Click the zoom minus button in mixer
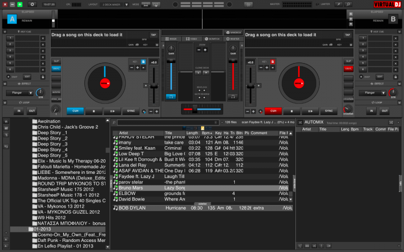The image size is (404, 252). (199, 50)
